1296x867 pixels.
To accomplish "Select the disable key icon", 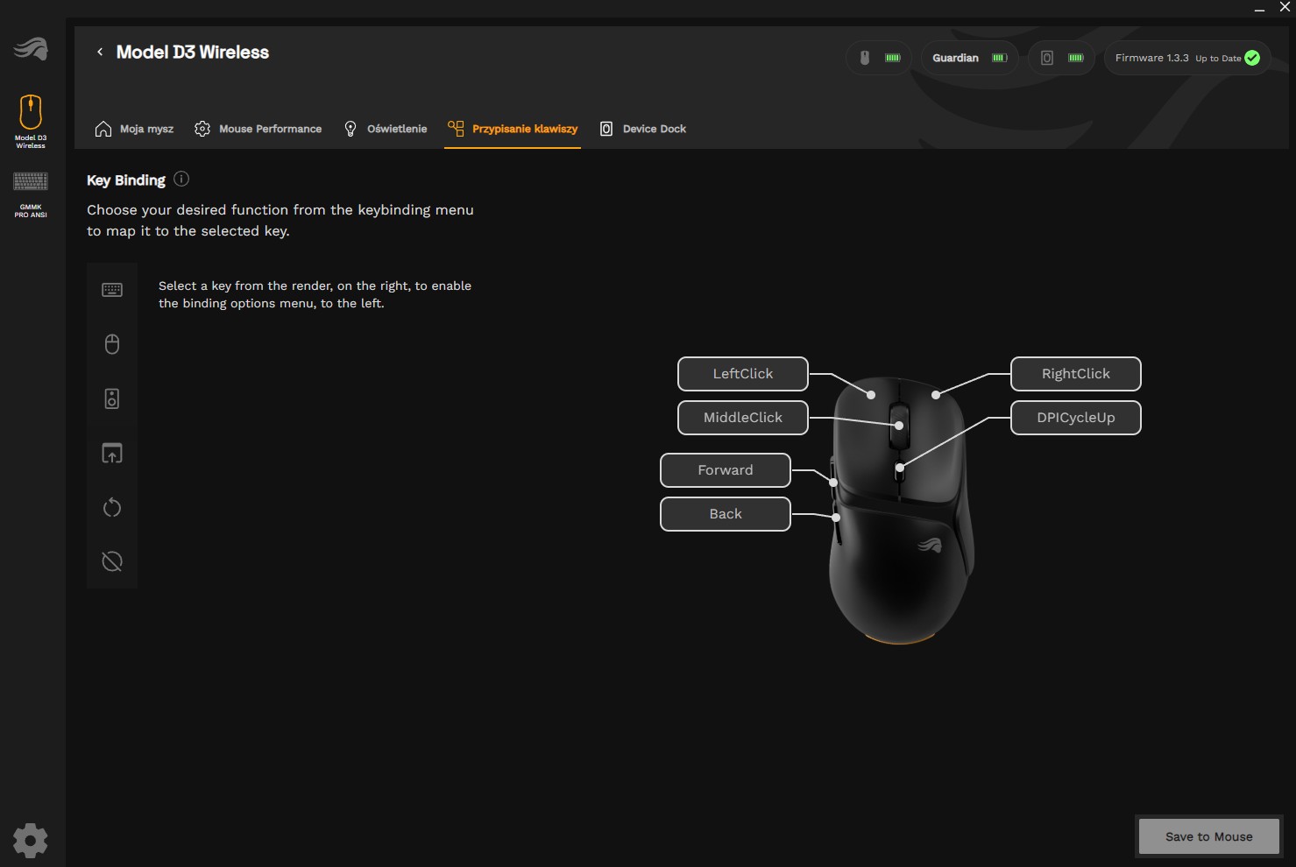I will [112, 561].
